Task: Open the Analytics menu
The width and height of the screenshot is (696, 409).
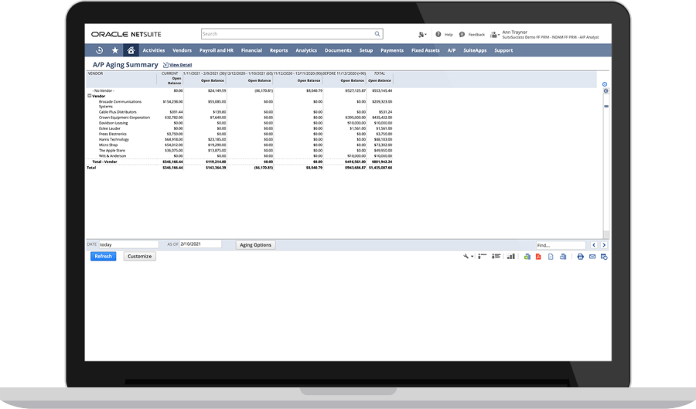Action: point(306,50)
